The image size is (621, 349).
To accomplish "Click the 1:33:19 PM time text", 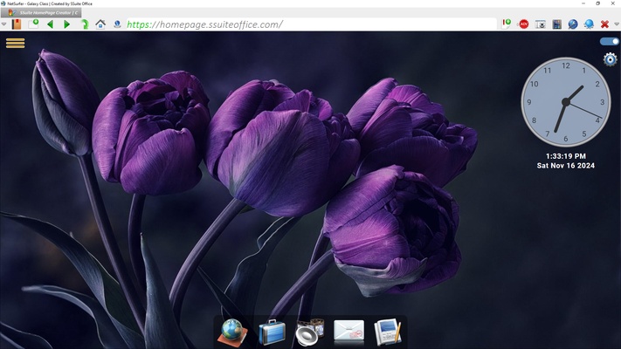I will [x=566, y=156].
